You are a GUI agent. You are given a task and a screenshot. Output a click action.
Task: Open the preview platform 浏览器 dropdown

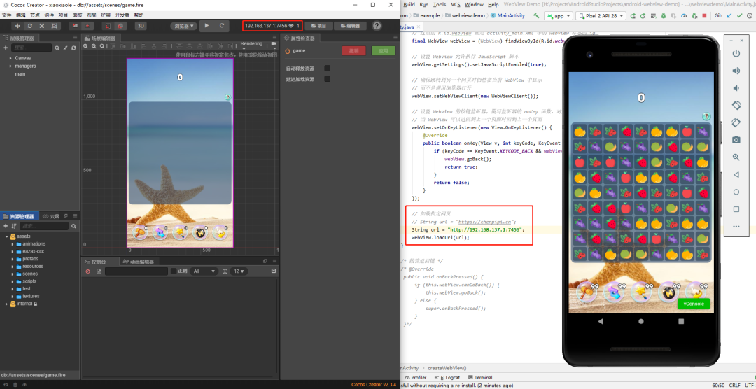click(183, 26)
